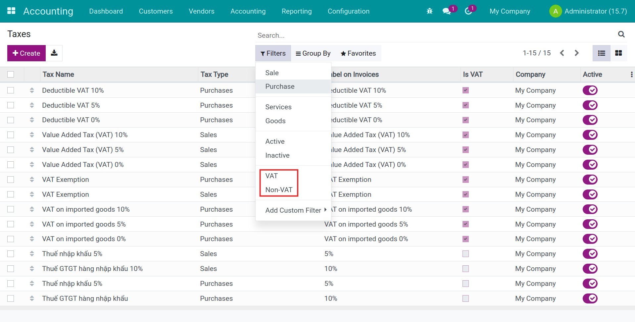Go to next page arrow
The height and width of the screenshot is (322, 635).
(x=576, y=53)
